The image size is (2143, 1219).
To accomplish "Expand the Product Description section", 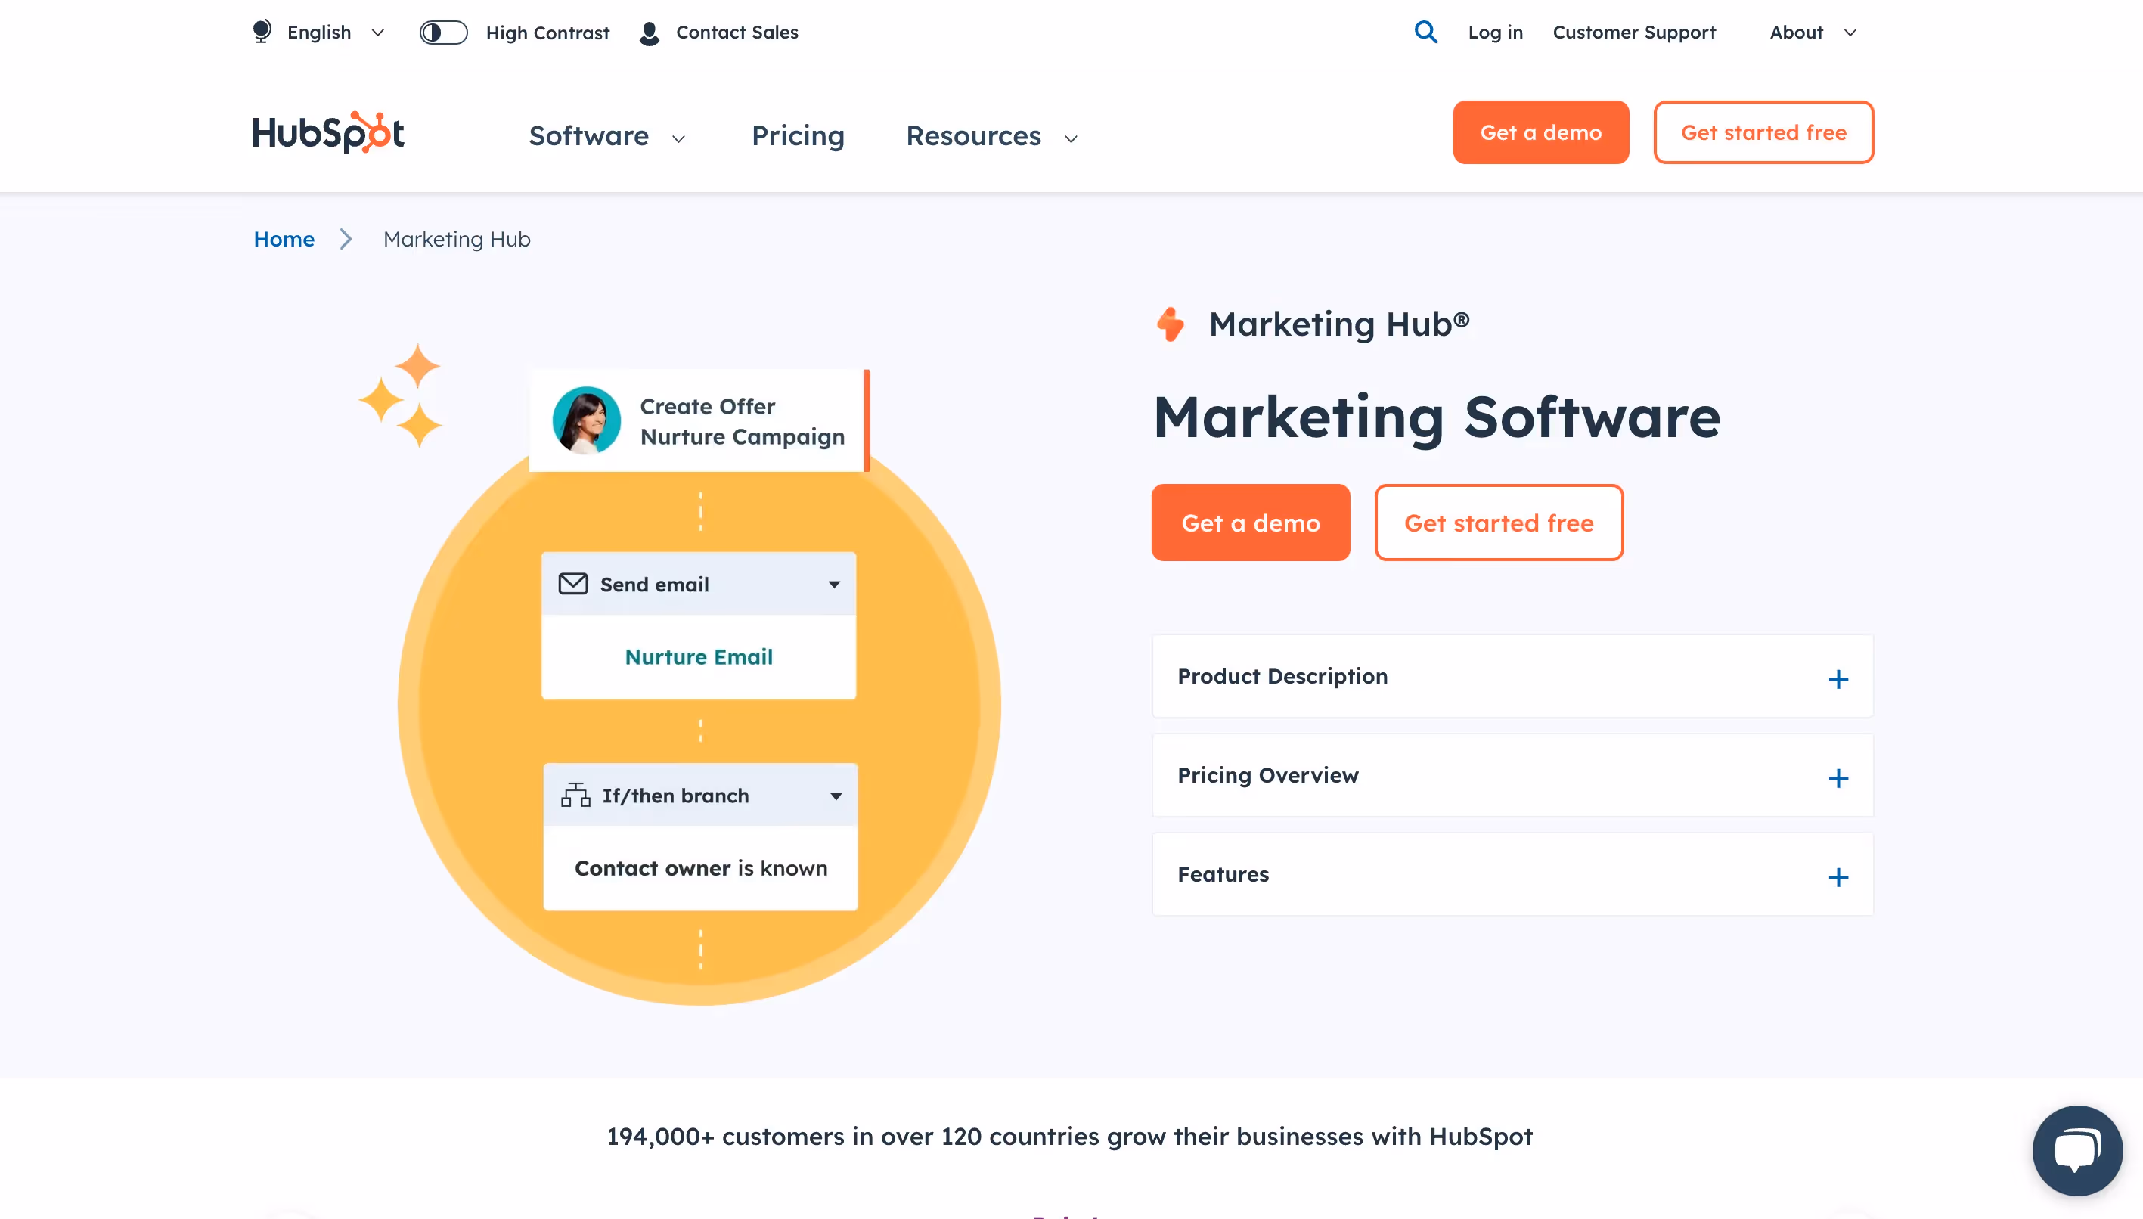I will coord(1512,677).
